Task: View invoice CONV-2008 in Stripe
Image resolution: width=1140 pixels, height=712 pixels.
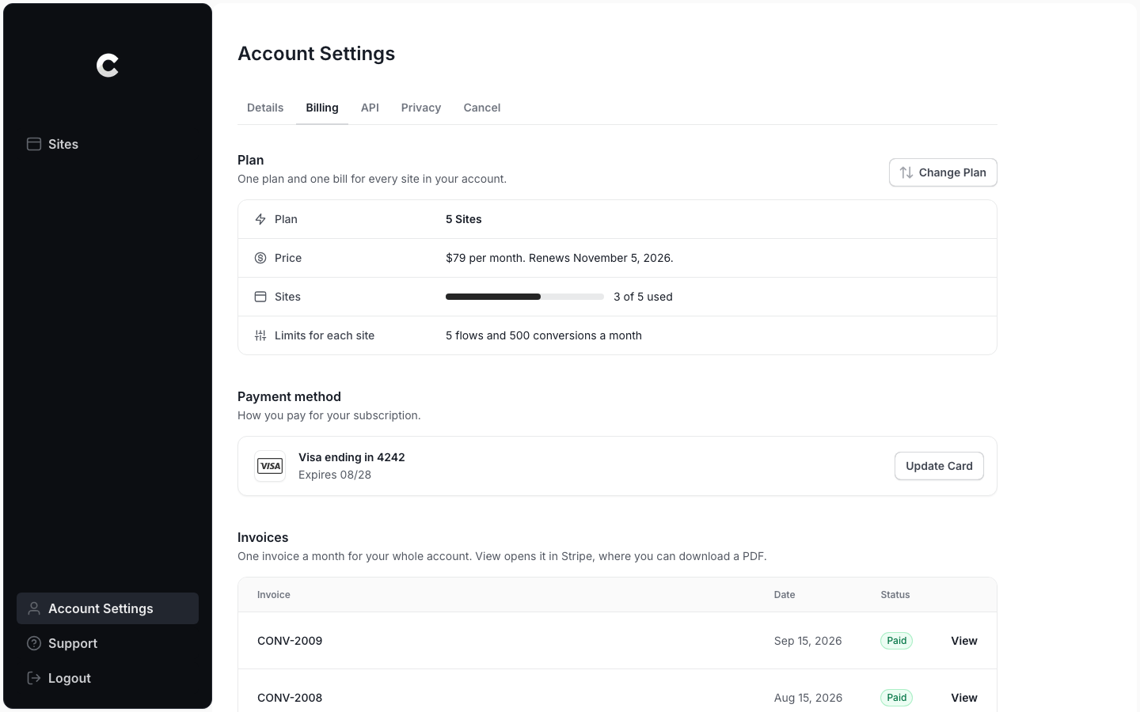Action: point(964,698)
